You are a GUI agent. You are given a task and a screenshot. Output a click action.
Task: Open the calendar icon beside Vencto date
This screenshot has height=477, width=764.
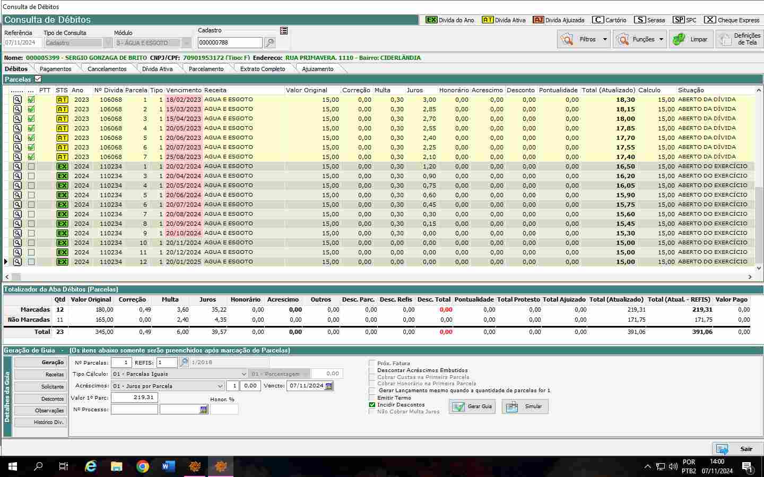point(329,386)
